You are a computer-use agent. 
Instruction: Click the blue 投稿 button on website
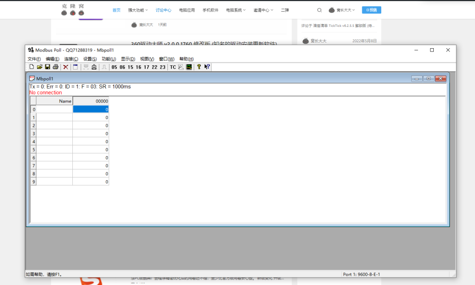[372, 10]
